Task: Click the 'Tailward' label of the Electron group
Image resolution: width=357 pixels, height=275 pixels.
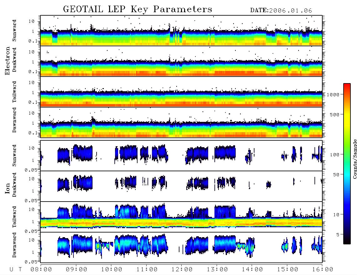Action: click(14, 92)
